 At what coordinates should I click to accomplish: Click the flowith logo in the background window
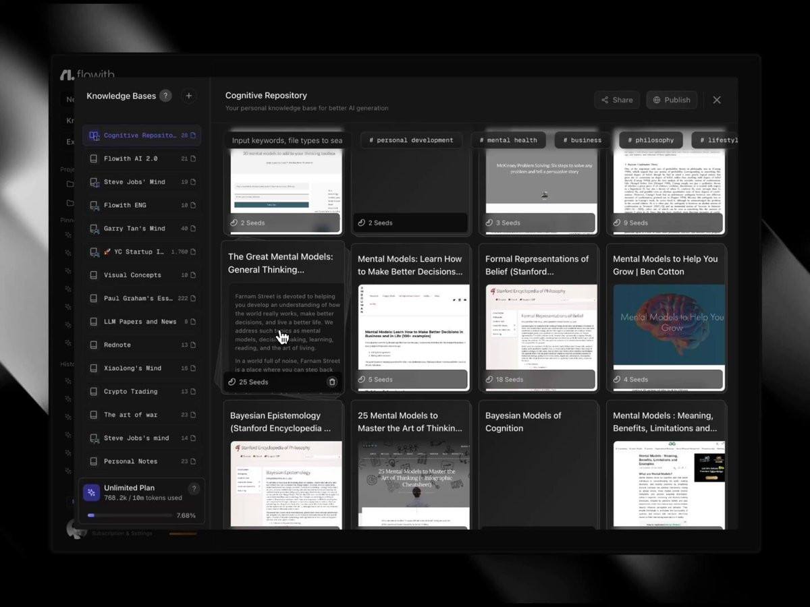tap(88, 75)
